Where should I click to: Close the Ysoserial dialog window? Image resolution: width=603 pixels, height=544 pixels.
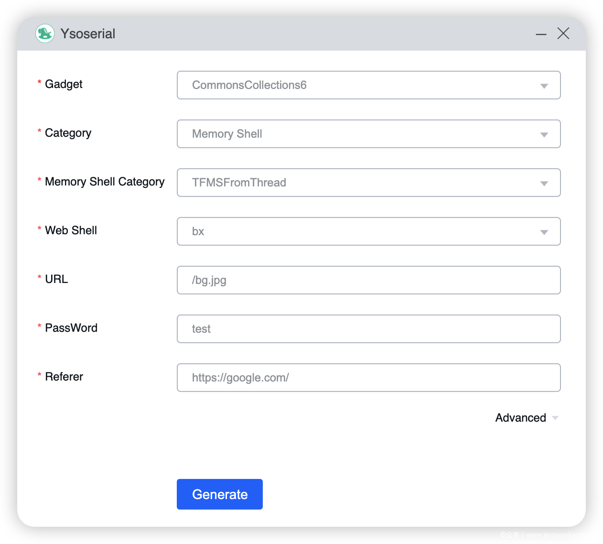(x=563, y=33)
